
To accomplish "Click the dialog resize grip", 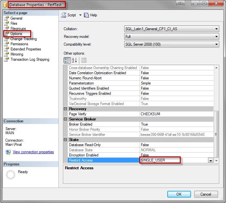I will [222, 199].
